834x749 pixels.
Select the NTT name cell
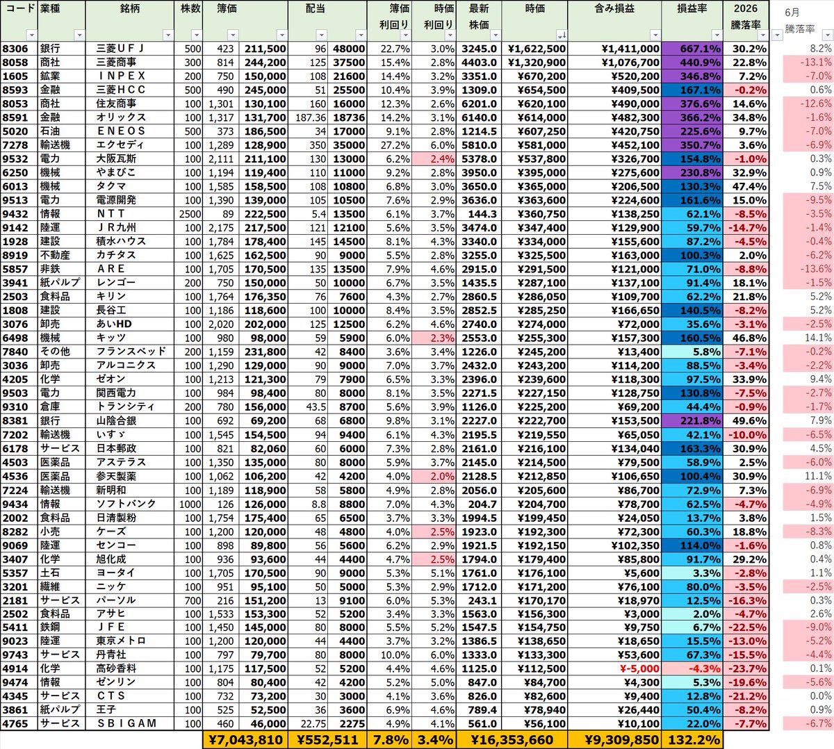coord(129,214)
